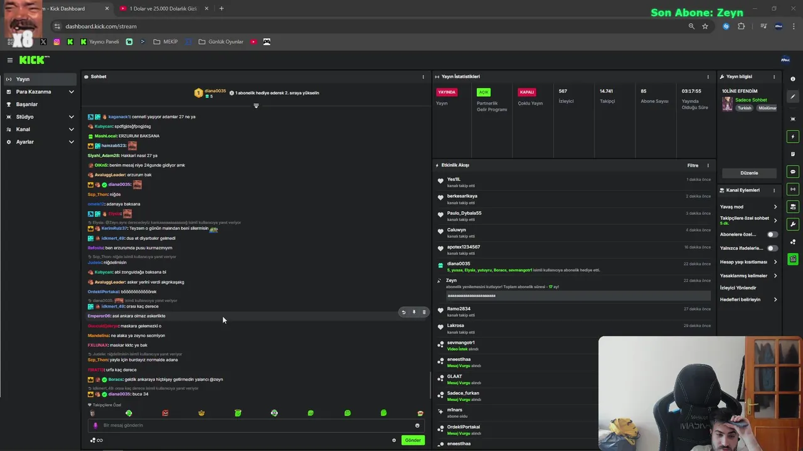The width and height of the screenshot is (803, 451).
Task: Expand the Kanal sidebar section
Action: click(40, 129)
